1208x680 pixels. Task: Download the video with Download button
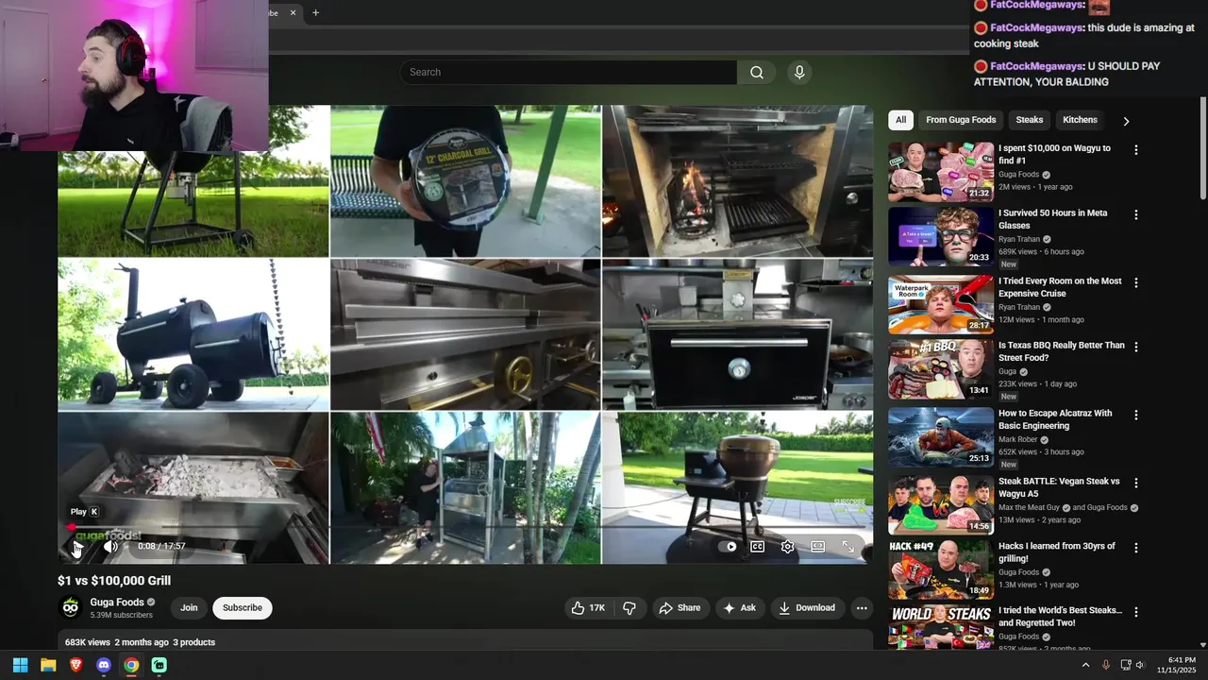coord(807,608)
